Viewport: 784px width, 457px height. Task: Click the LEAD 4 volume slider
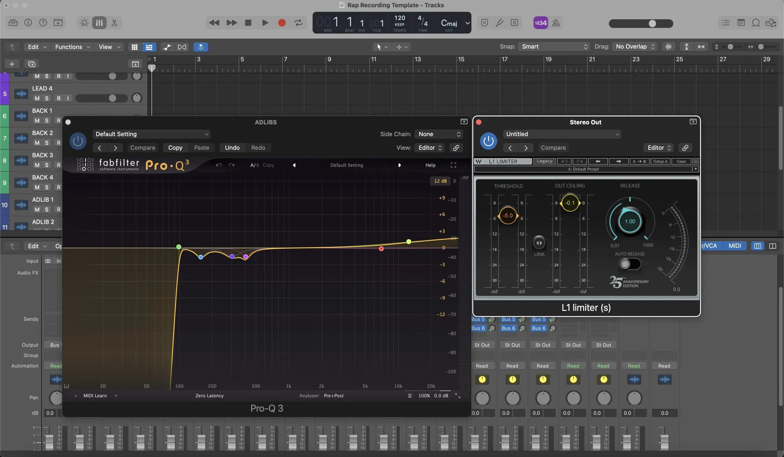[101, 98]
